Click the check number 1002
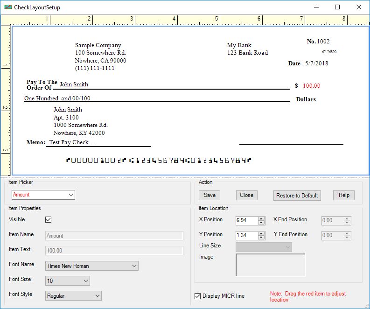This screenshot has width=370, height=309. pos(323,42)
